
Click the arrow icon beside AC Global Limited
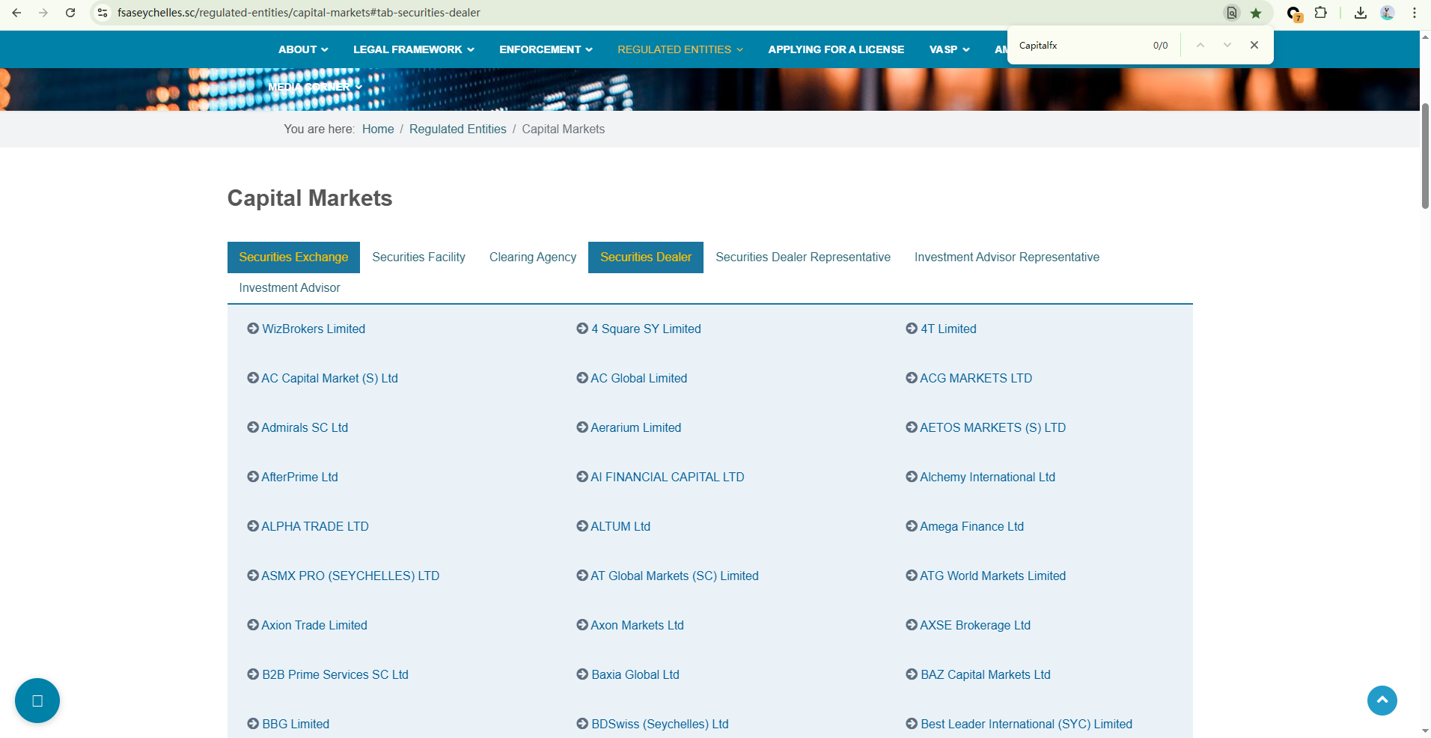(582, 378)
